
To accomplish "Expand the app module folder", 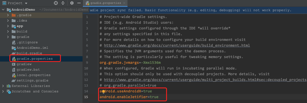I will pos(8,26).
